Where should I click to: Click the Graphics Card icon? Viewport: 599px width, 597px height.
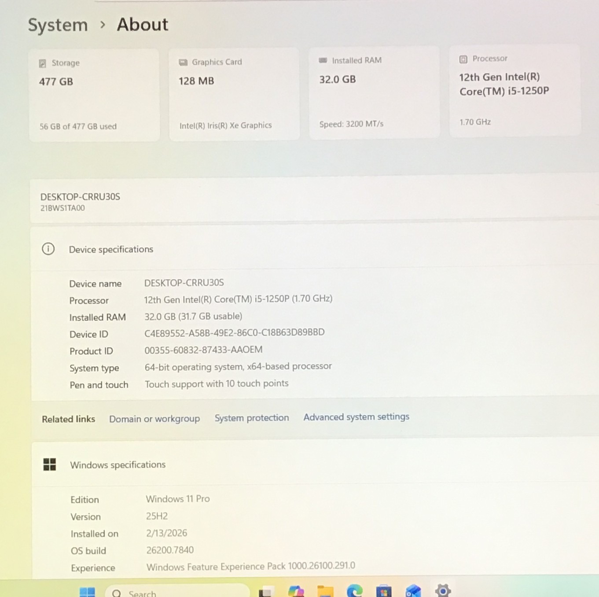[183, 62]
